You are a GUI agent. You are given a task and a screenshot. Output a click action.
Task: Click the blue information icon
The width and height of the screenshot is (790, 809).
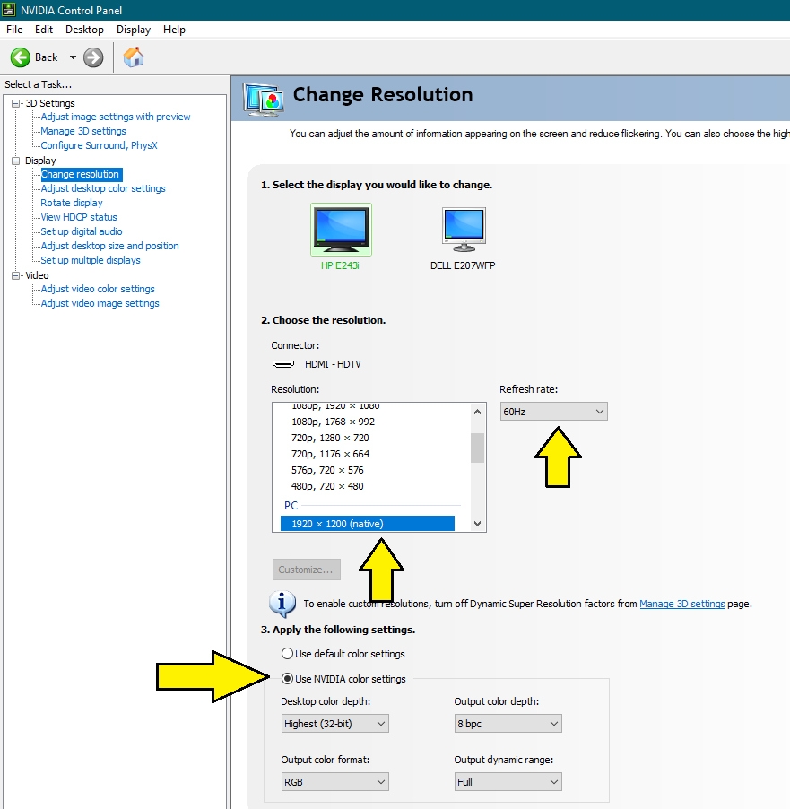tap(282, 603)
